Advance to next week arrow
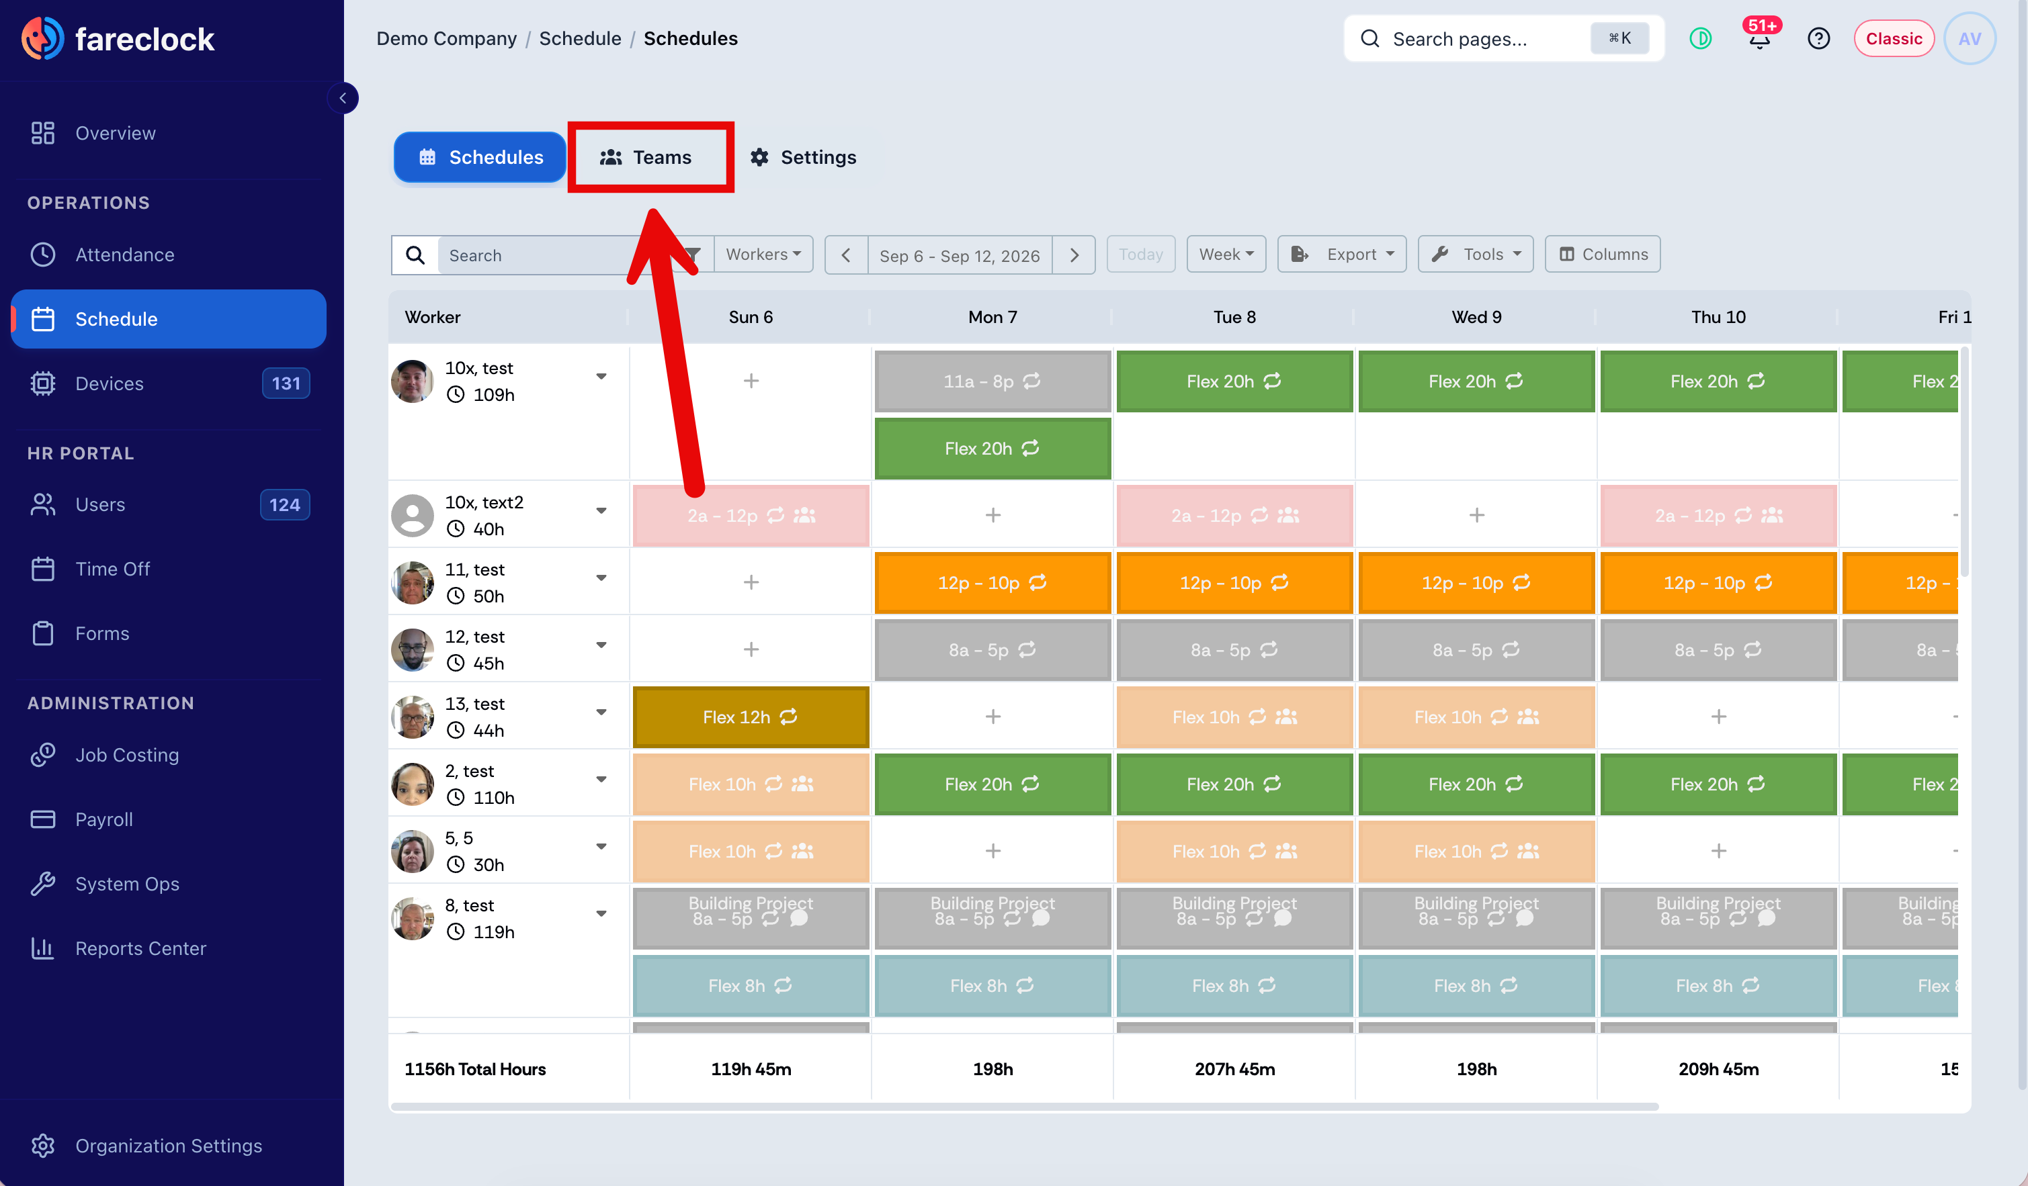This screenshot has width=2028, height=1186. (x=1074, y=255)
